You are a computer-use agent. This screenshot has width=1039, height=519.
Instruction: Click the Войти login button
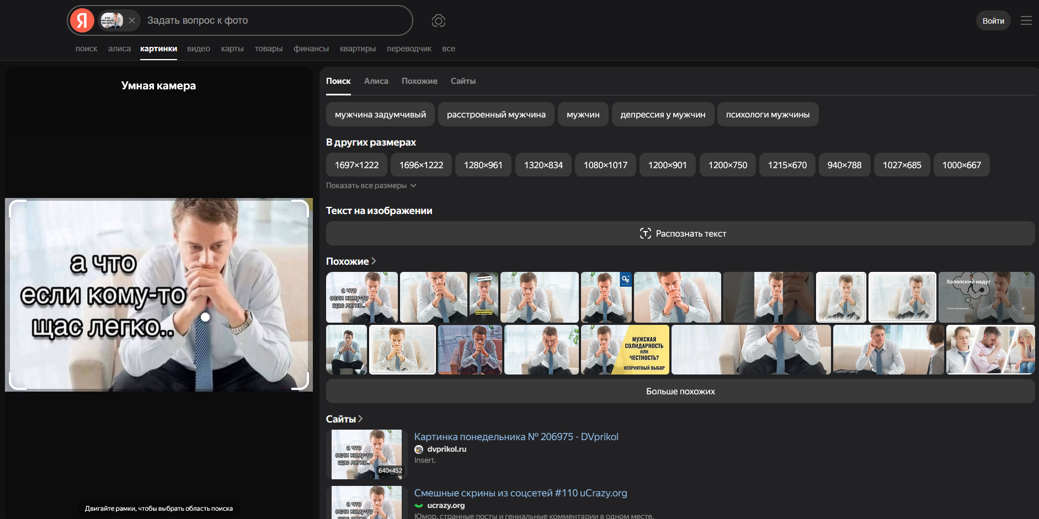tap(993, 21)
